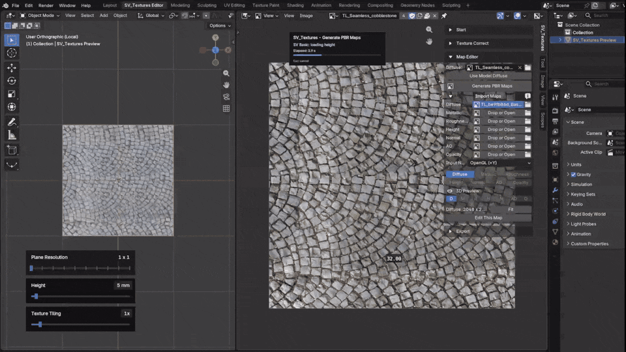Click Drop or Open for Normal map
Viewport: 626px width, 352px height.
(x=501, y=138)
